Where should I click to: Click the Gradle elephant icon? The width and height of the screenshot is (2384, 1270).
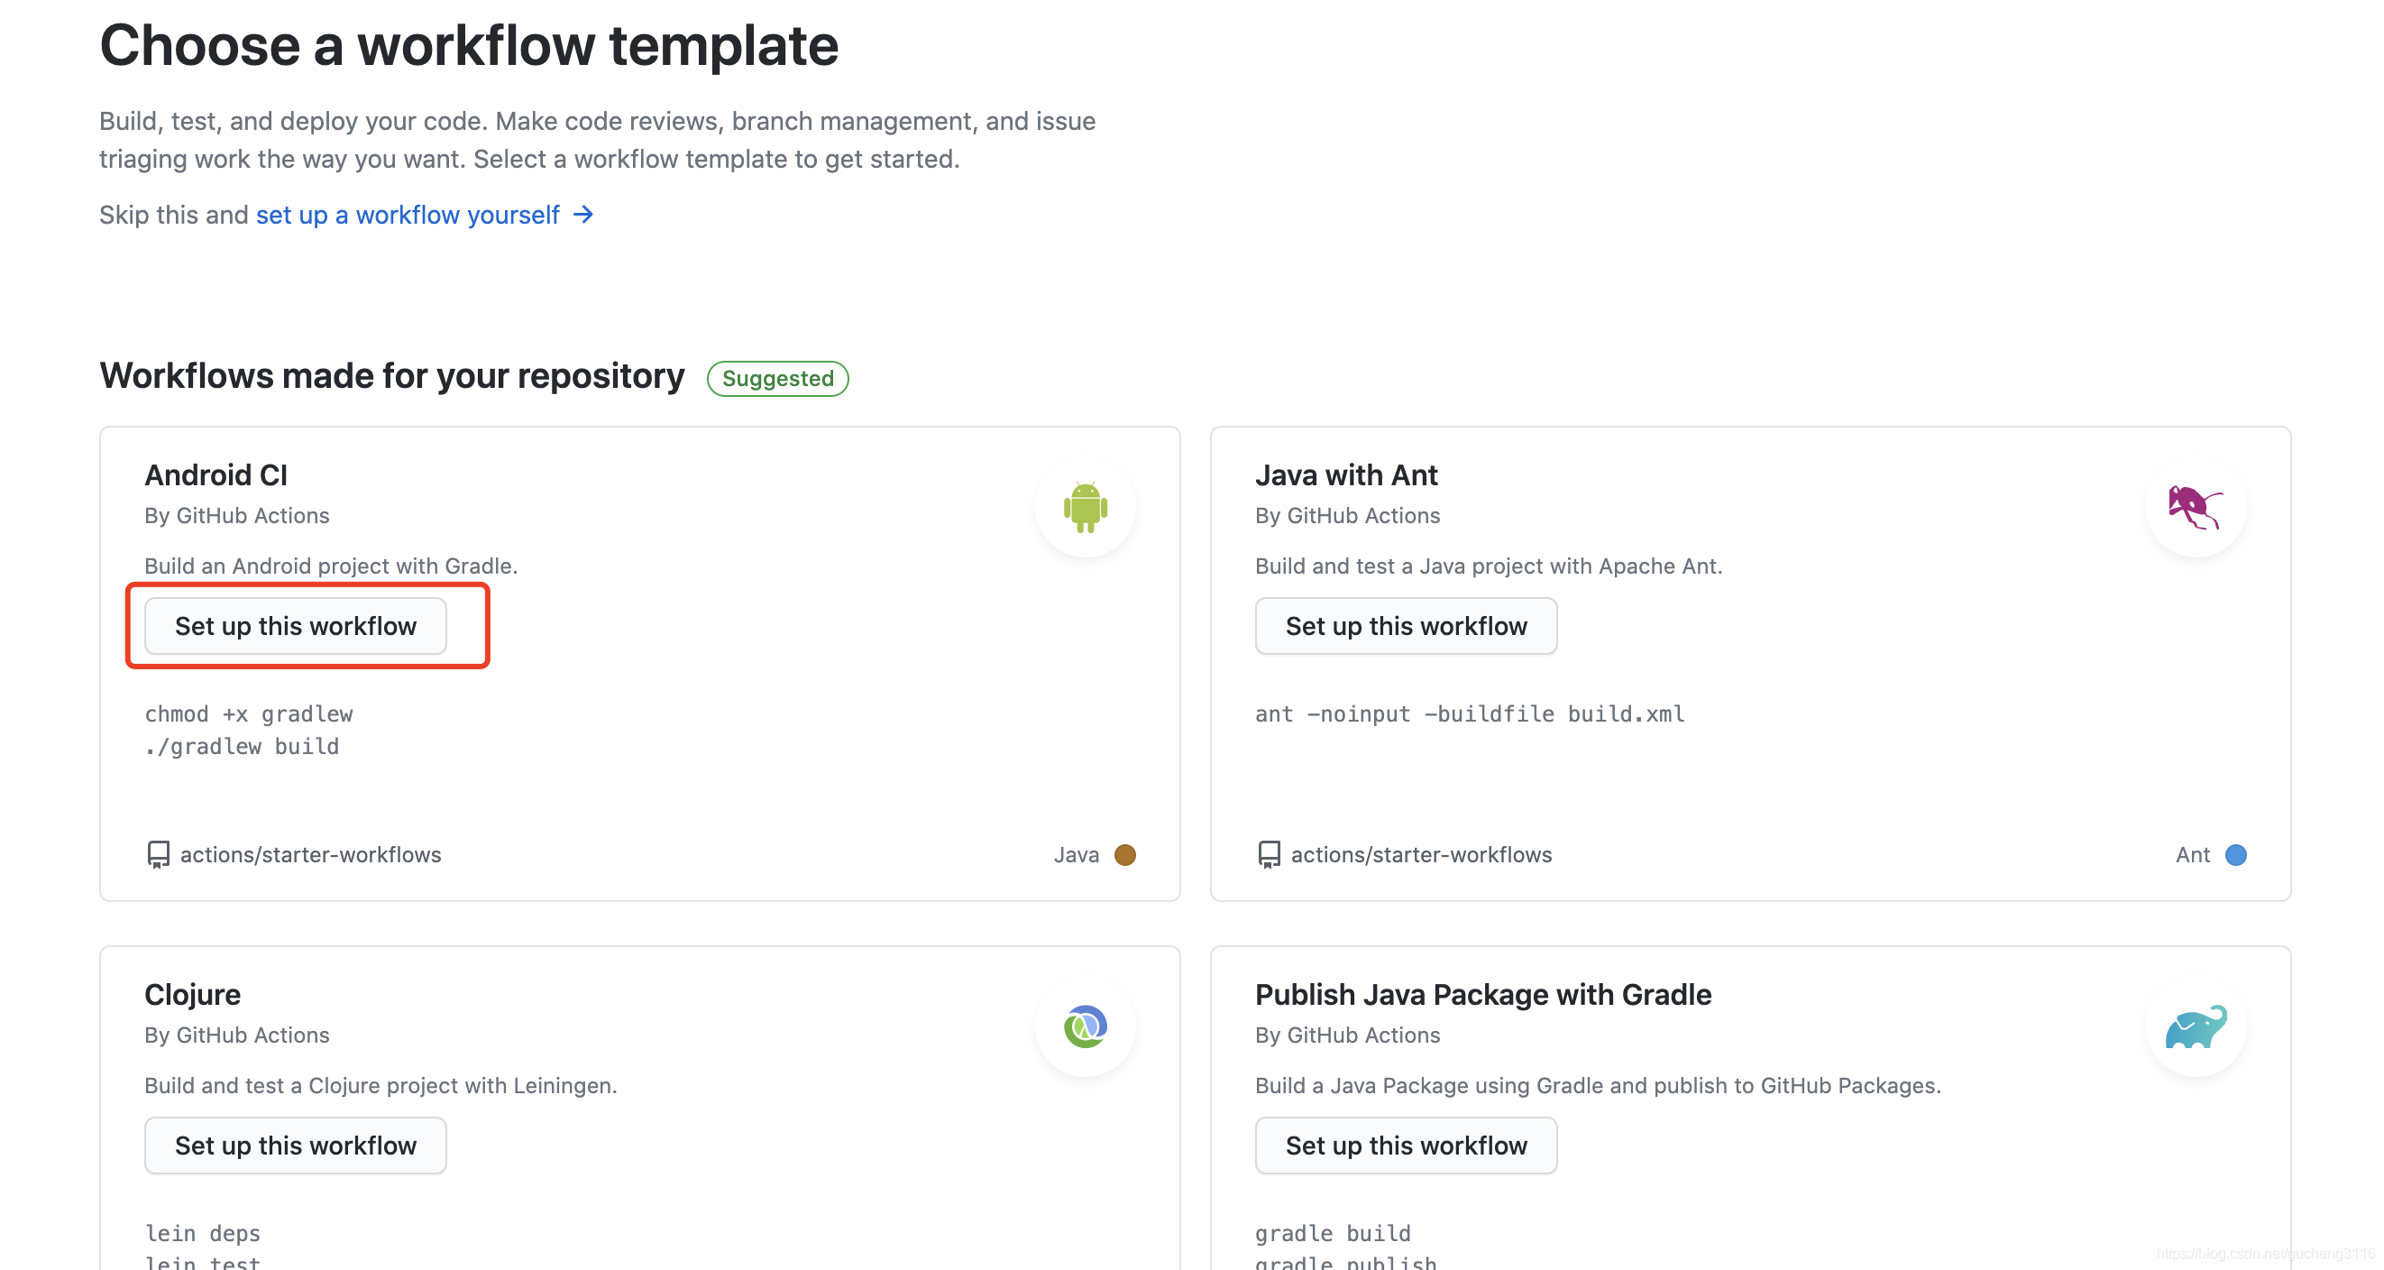coord(2195,1026)
